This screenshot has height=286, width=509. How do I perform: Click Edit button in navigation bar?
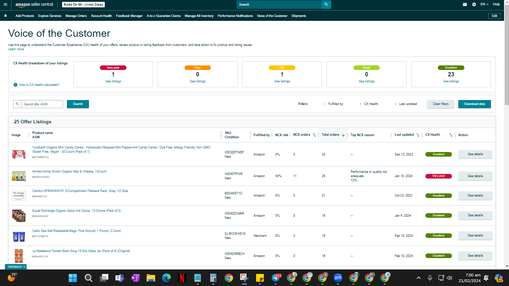(x=494, y=16)
